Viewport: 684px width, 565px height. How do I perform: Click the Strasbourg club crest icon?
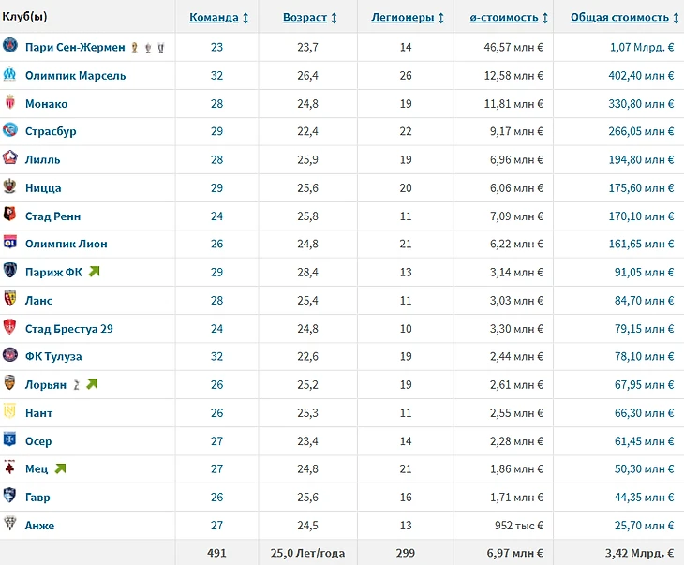[10, 131]
